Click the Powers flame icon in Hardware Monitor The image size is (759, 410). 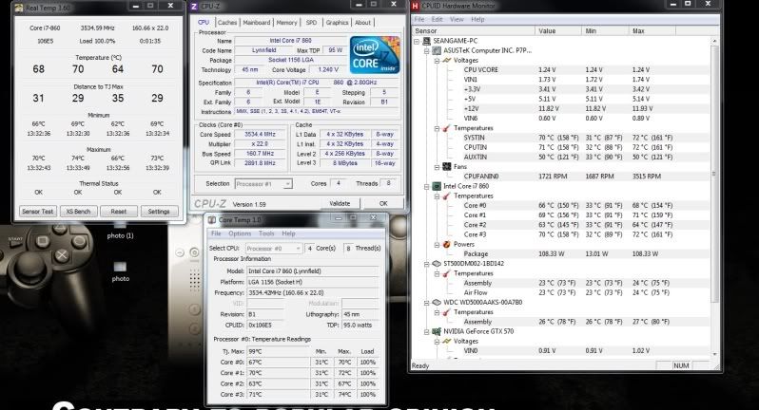point(446,244)
